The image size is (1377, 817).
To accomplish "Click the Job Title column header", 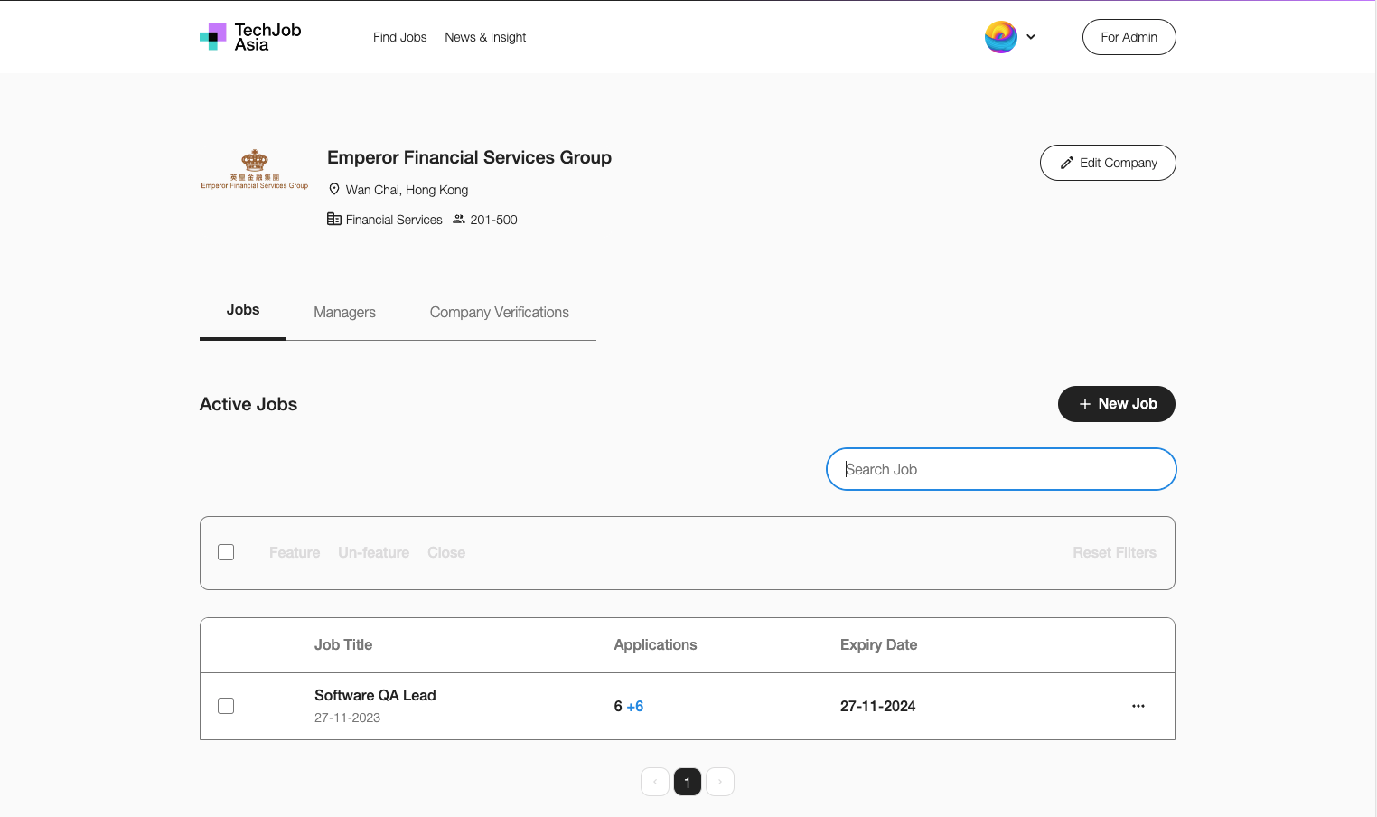I will (343, 644).
